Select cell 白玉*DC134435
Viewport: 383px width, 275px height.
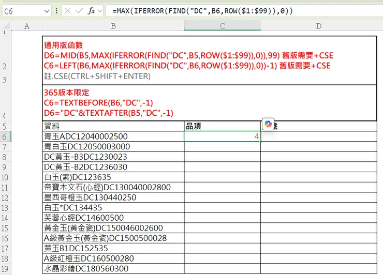point(113,208)
